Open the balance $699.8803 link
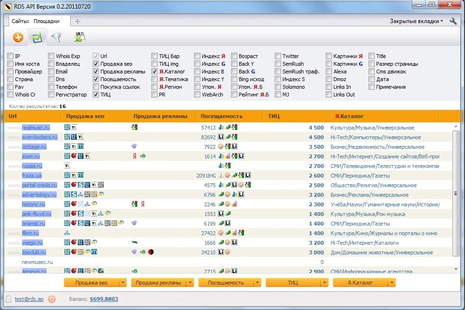Viewport: 465px width, 310px height. [x=104, y=299]
